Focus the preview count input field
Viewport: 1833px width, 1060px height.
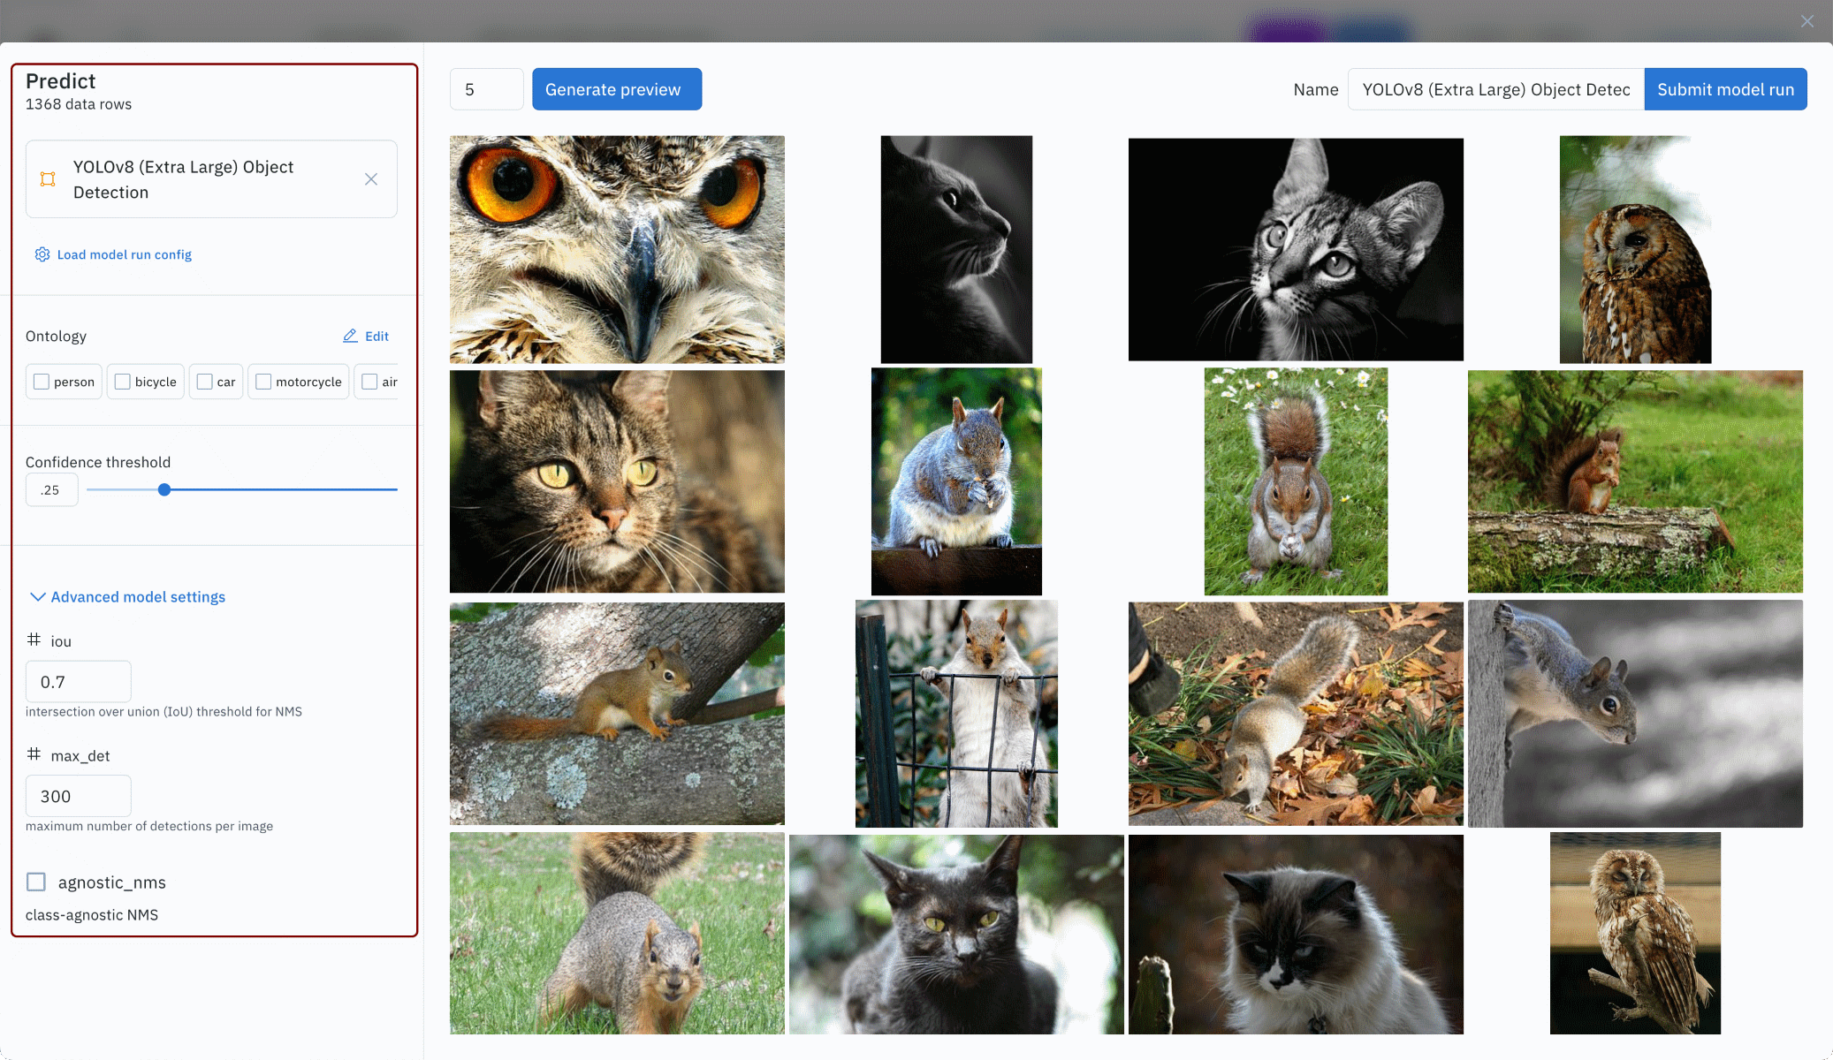click(486, 89)
